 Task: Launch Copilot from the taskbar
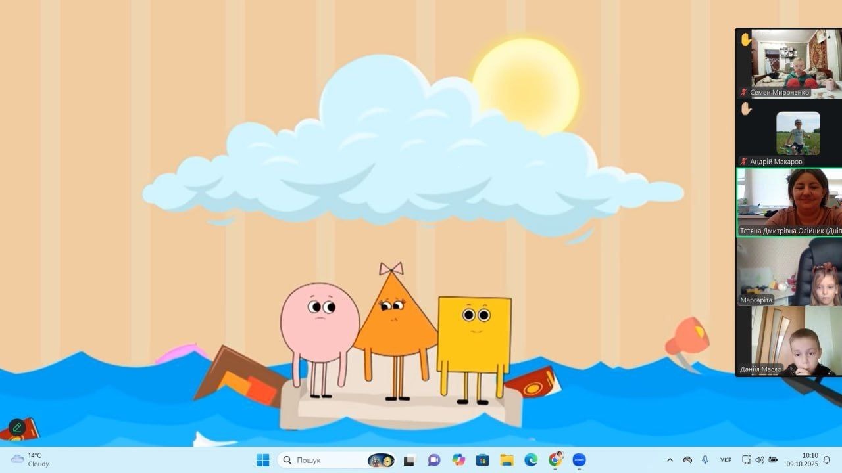coord(458,460)
